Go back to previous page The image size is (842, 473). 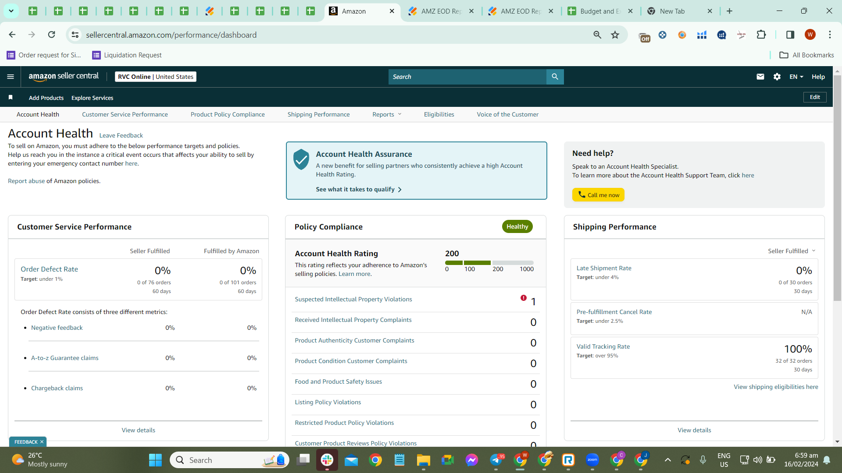pos(12,35)
